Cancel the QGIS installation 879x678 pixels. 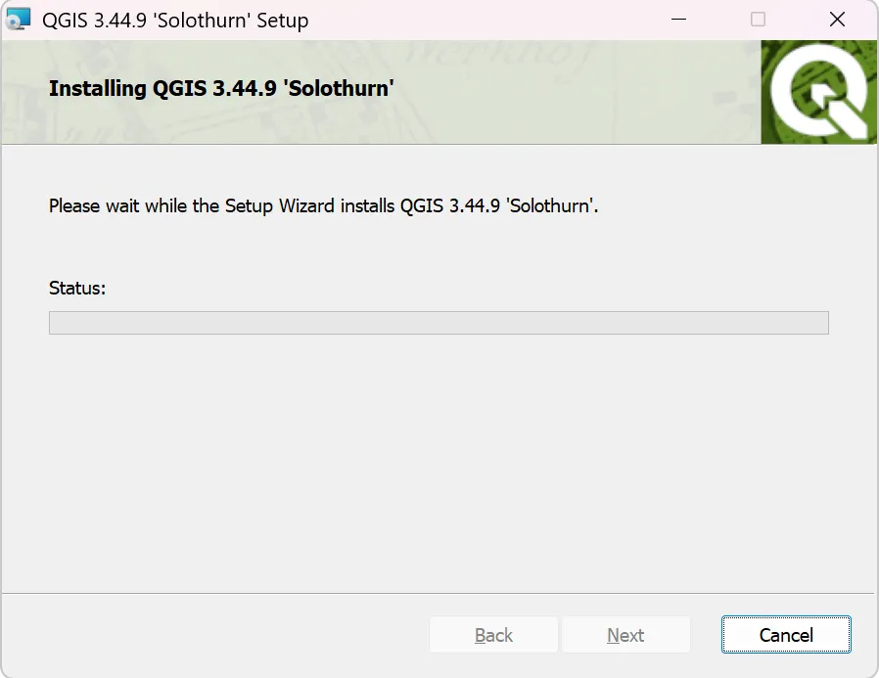coord(786,635)
